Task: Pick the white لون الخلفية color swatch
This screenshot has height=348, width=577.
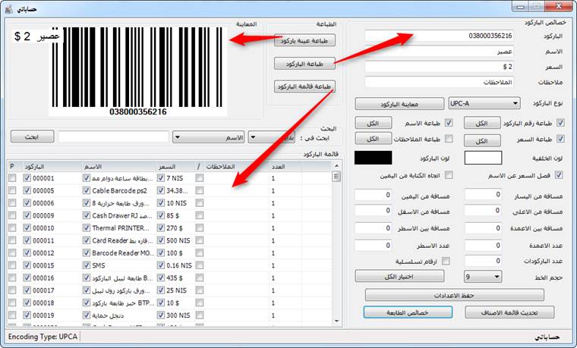Action: pos(483,158)
